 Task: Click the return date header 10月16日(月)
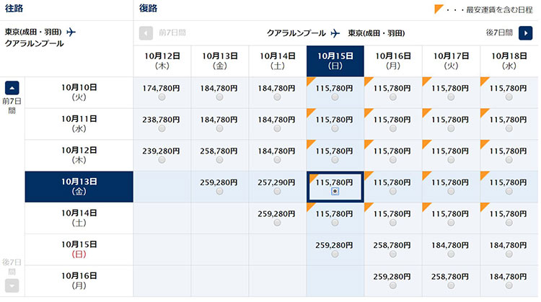pyautogui.click(x=392, y=61)
